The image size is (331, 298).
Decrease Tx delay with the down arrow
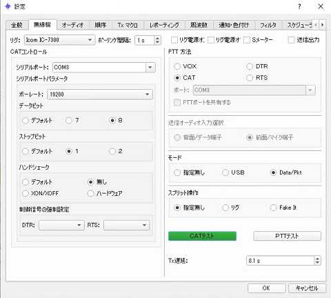[317, 263]
